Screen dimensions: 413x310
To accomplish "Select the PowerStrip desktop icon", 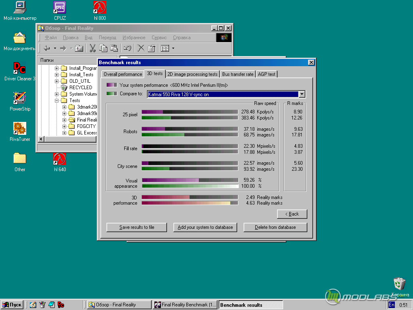I will click(19, 98).
